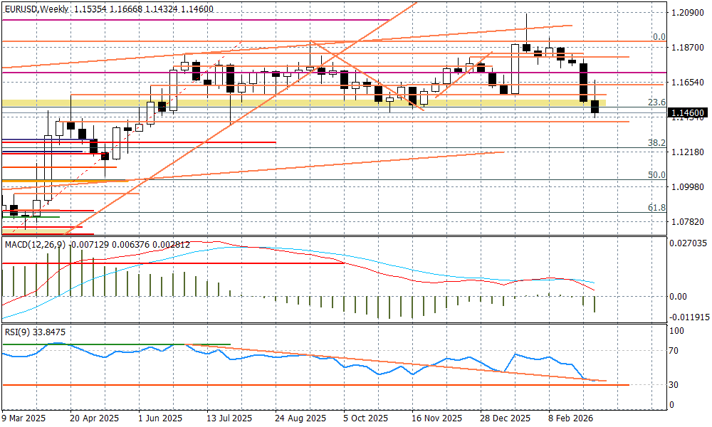Select the 50.0 Fibonacci level label
This screenshot has height=427, width=712.
coord(656,175)
